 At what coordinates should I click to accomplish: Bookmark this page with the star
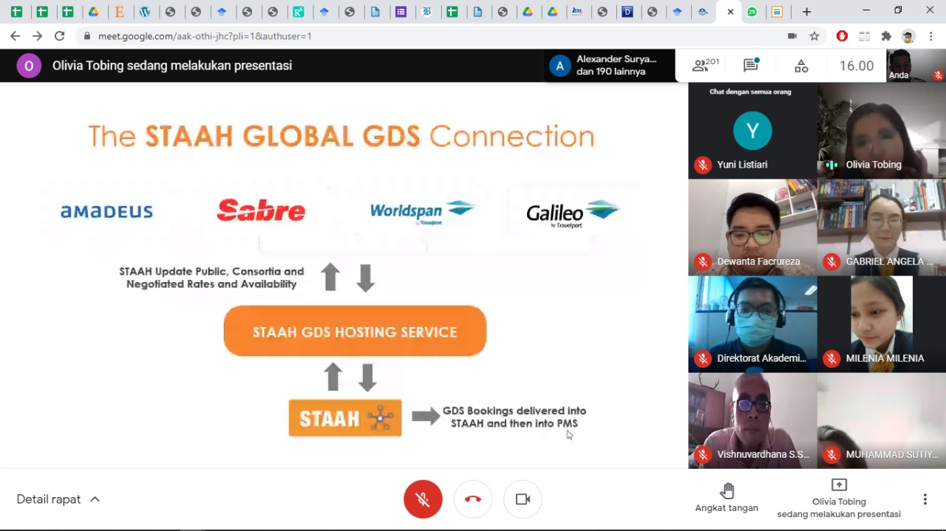click(814, 35)
